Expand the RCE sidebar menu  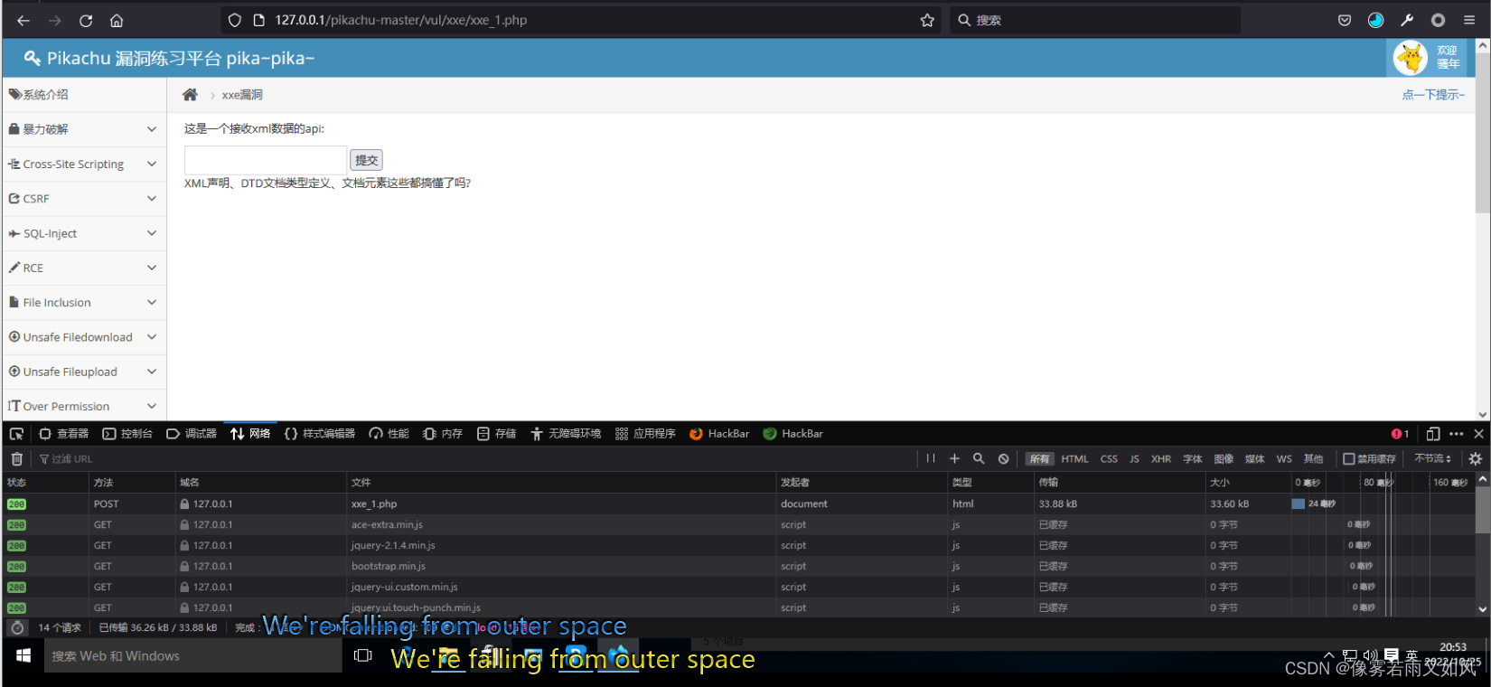point(84,268)
